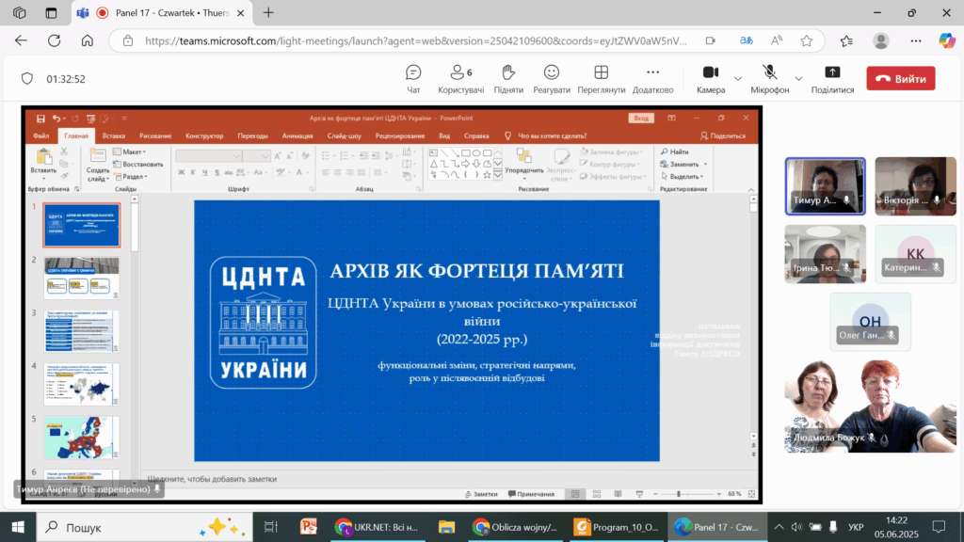The width and height of the screenshot is (964, 542).
Task: Open the Заливка фигуры shape fill dropdown
Action: tap(612, 151)
